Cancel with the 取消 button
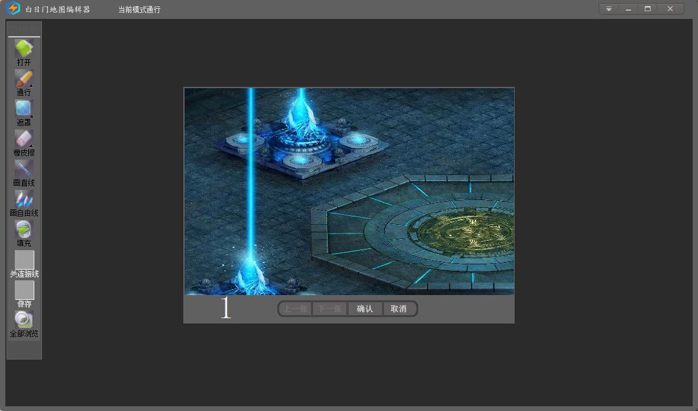This screenshot has height=411, width=698. (x=399, y=309)
